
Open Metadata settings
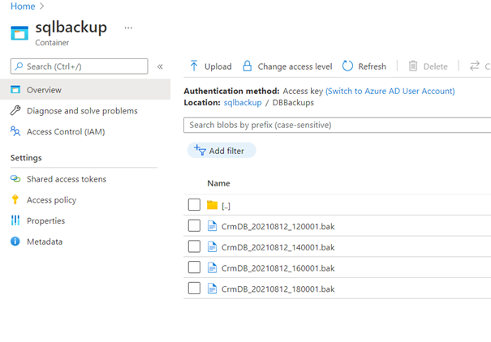45,242
